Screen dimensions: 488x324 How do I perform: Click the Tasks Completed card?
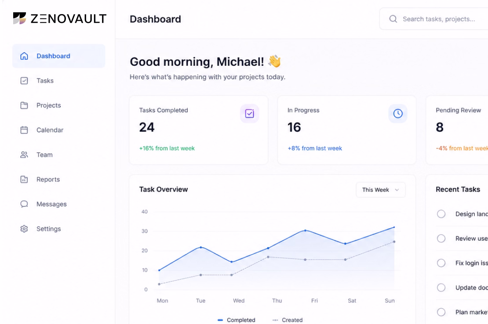click(x=199, y=130)
